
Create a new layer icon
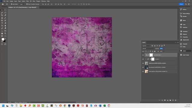point(173,100)
